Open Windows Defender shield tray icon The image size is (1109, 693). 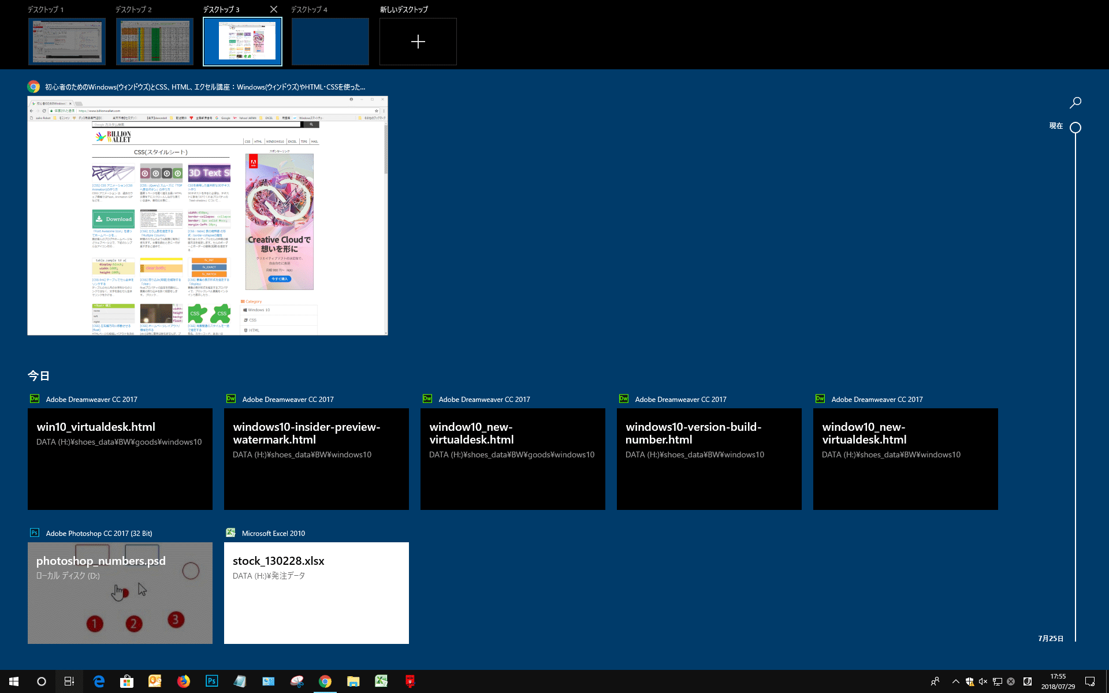coord(970,681)
